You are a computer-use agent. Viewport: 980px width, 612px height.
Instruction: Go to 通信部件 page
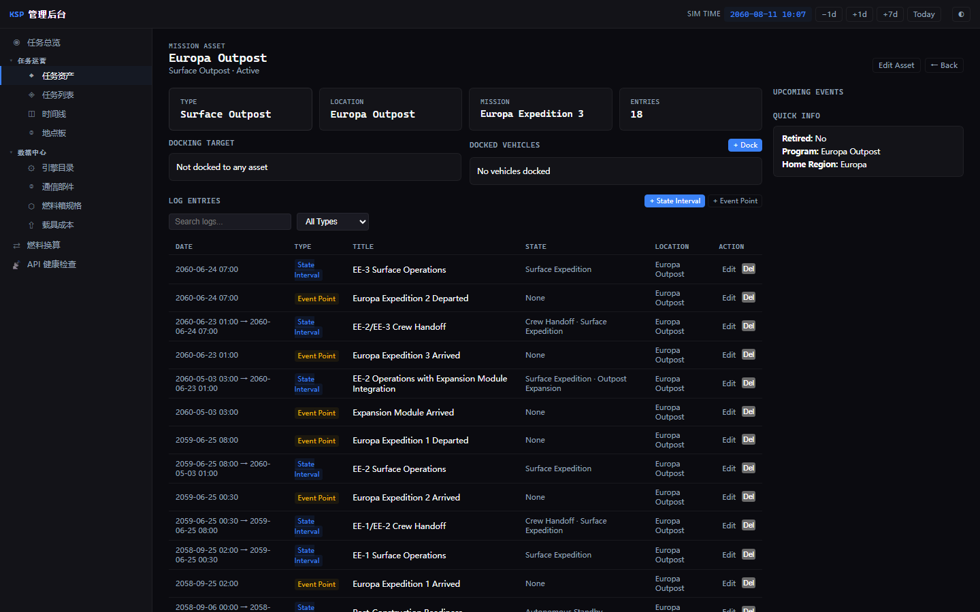[x=58, y=187]
